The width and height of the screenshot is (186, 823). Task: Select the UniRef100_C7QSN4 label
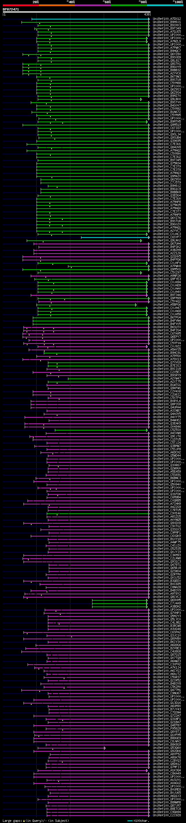[x=167, y=712]
